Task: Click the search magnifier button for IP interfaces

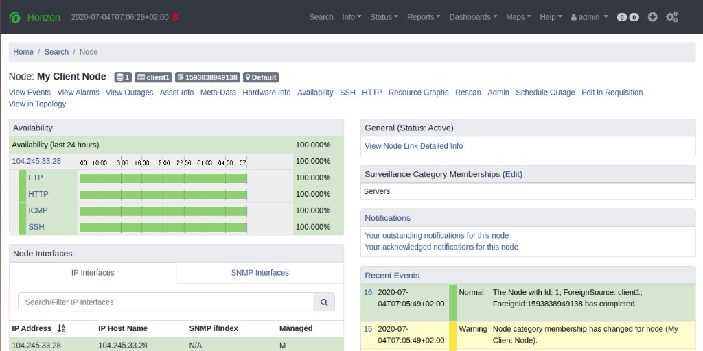Action: (x=324, y=302)
